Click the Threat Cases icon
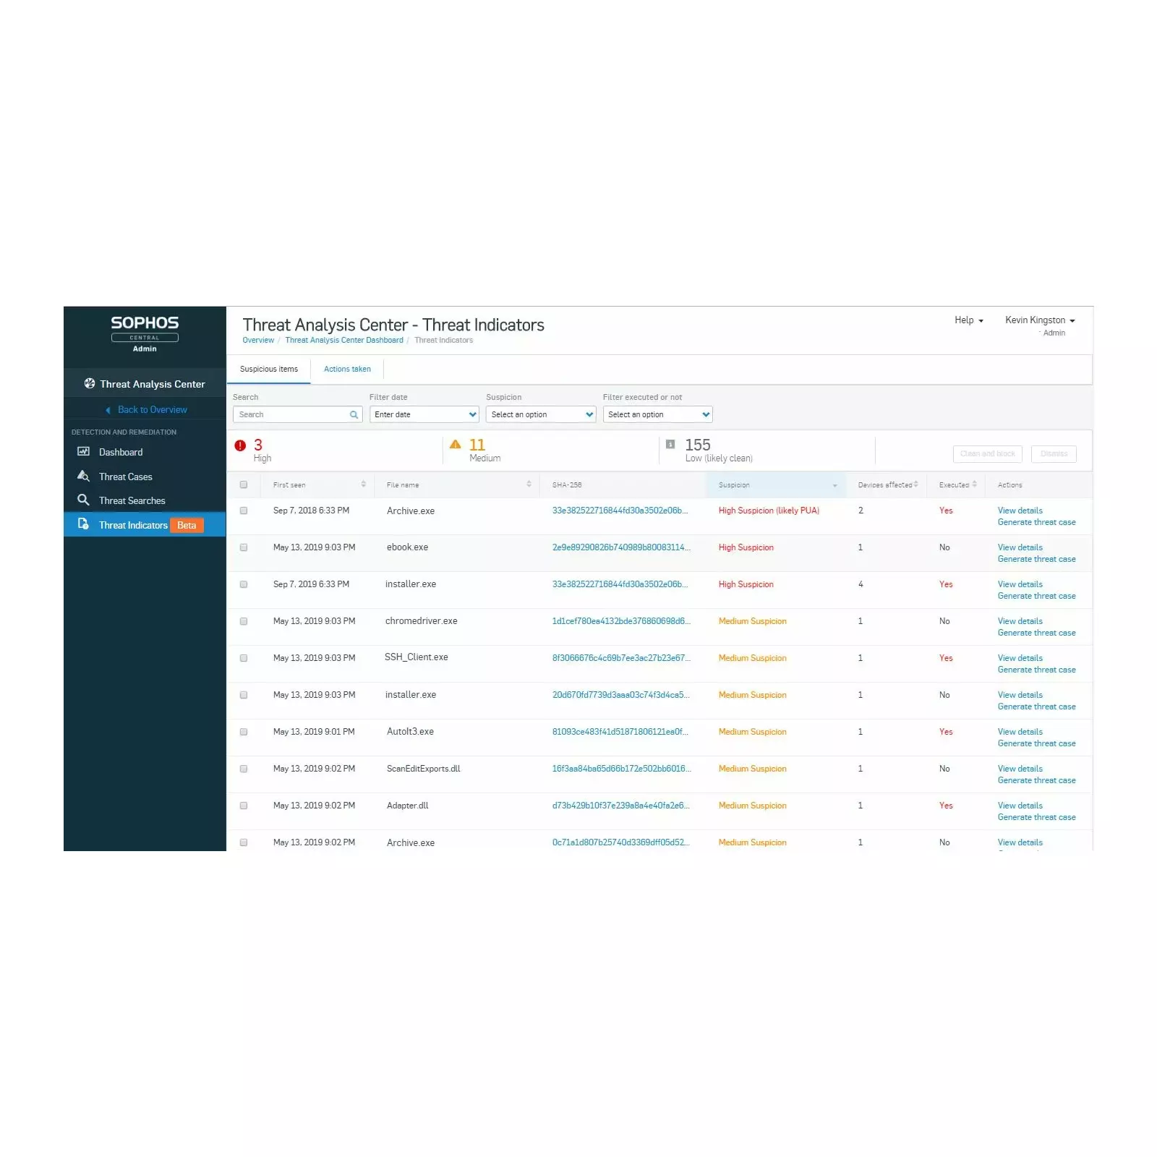The height and width of the screenshot is (1157, 1157). (83, 476)
